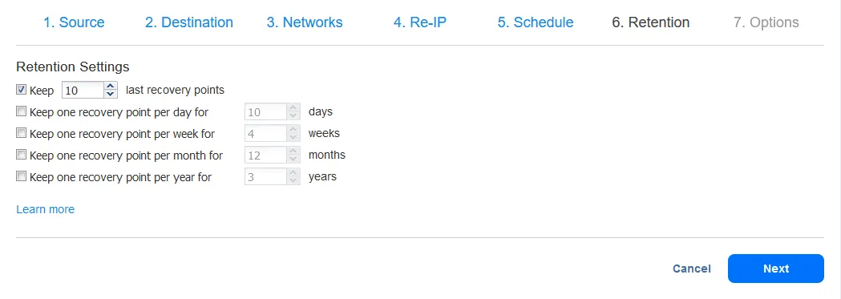
Task: Switch to the 4. Re-IP step
Action: tap(419, 22)
